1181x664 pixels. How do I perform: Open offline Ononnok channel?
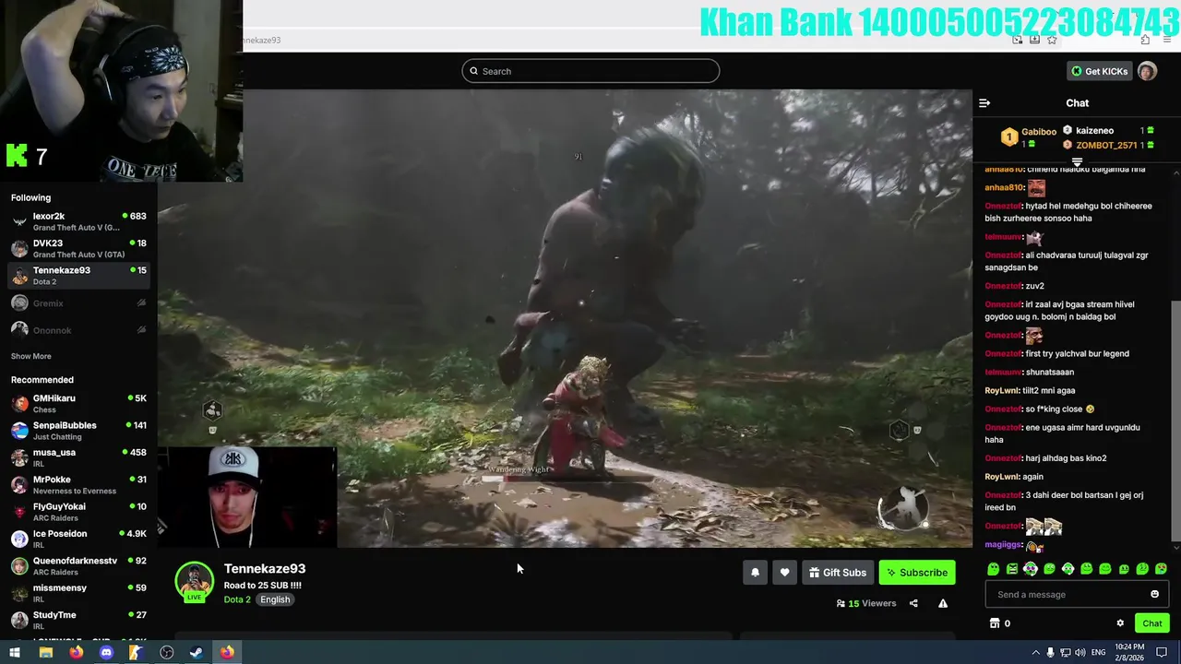pyautogui.click(x=78, y=330)
